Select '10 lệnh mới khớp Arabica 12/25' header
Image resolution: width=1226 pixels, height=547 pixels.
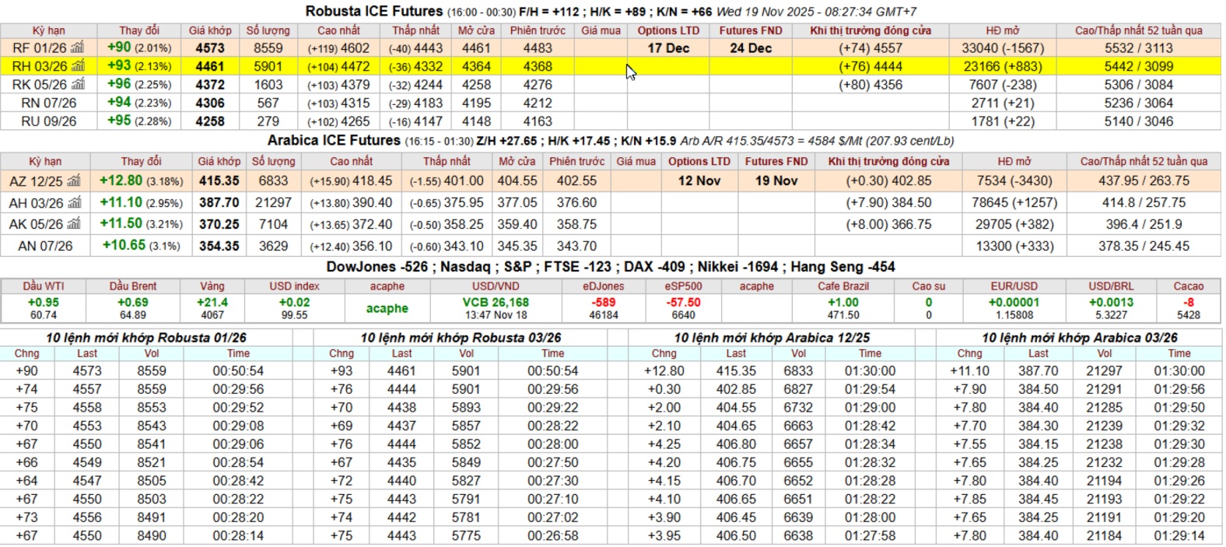(772, 338)
